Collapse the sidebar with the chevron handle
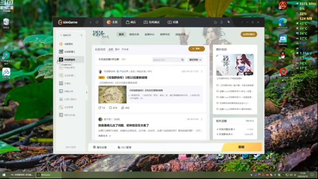The height and width of the screenshot is (179, 318). tap(87, 93)
